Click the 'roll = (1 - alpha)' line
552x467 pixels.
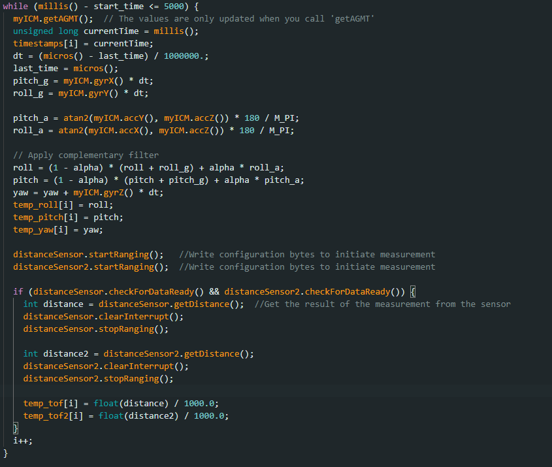click(148, 167)
